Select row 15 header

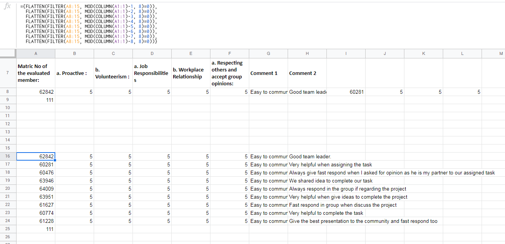(8, 148)
